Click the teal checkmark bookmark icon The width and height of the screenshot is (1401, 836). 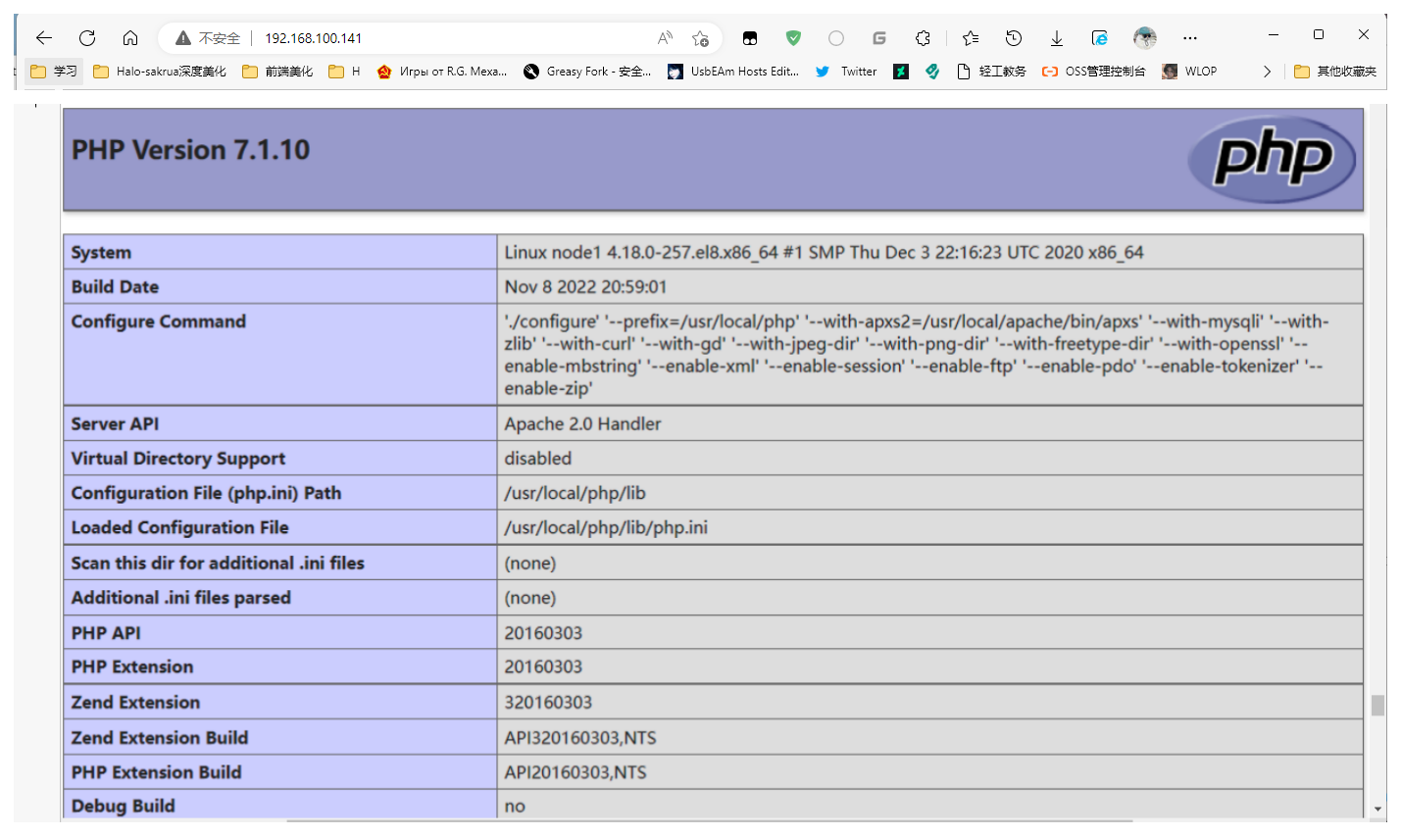(x=932, y=71)
